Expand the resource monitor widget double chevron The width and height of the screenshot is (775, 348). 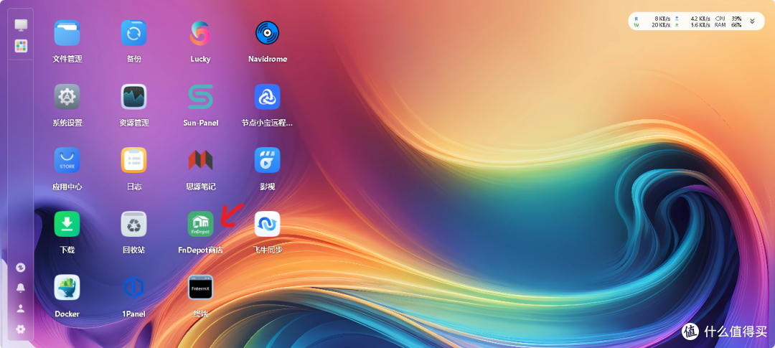752,22
